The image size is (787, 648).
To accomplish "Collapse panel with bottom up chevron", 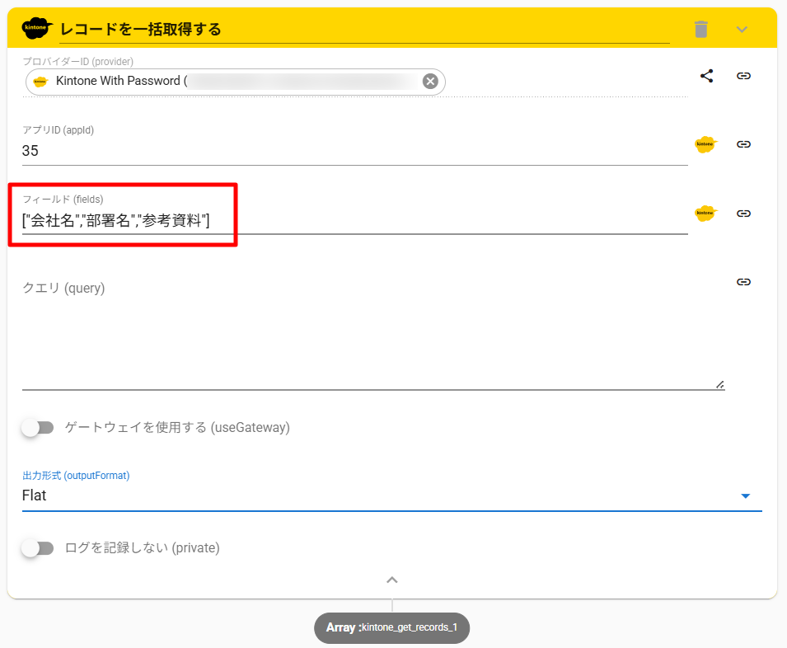I will pyautogui.click(x=392, y=580).
